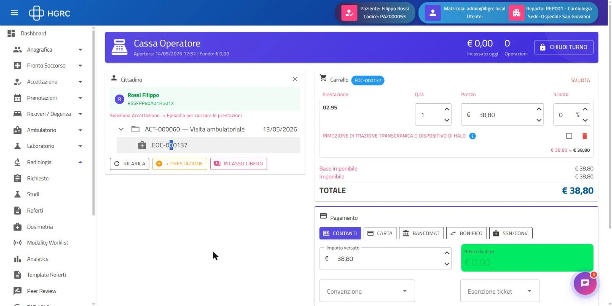The height and width of the screenshot is (306, 612).
Task: Click the HGRC logo icon
Action: coord(36,13)
